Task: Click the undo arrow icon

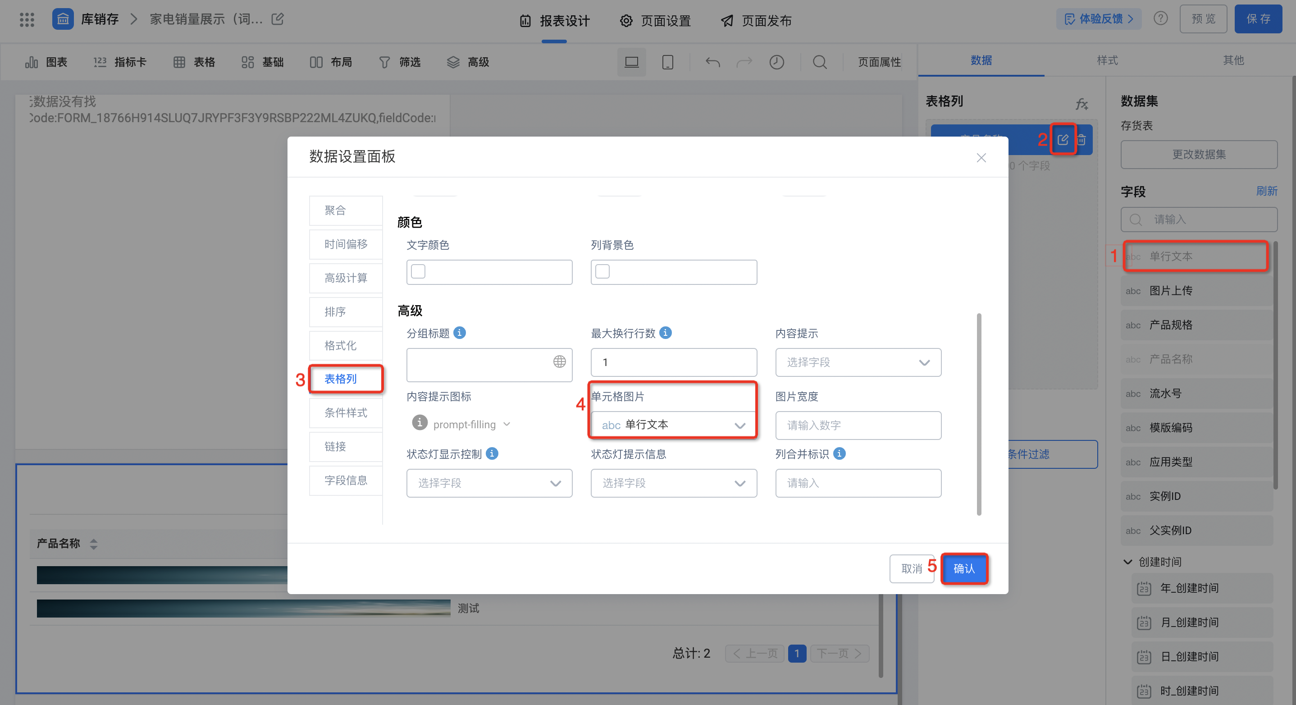Action: pos(712,62)
